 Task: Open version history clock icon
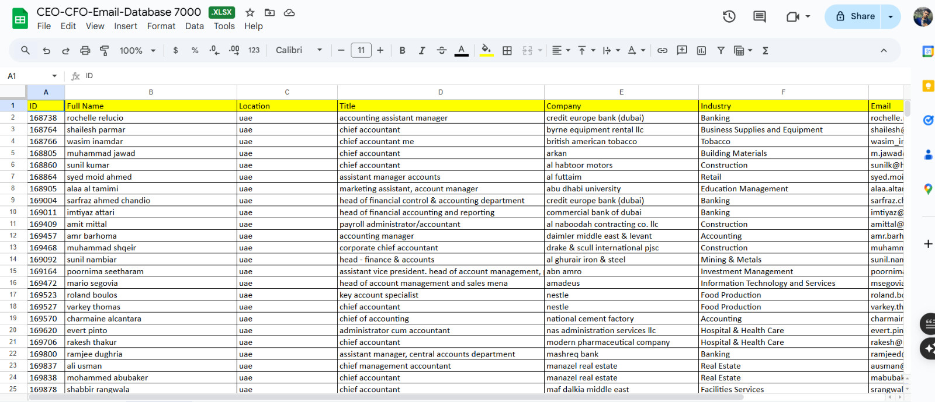pos(729,16)
